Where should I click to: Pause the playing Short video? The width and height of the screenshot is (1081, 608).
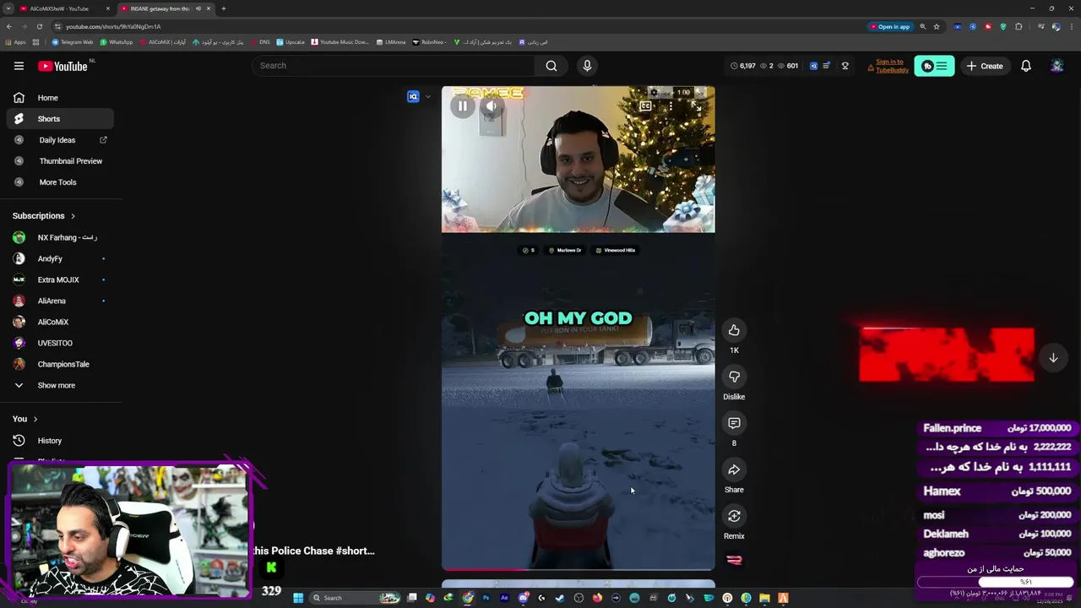pyautogui.click(x=463, y=106)
